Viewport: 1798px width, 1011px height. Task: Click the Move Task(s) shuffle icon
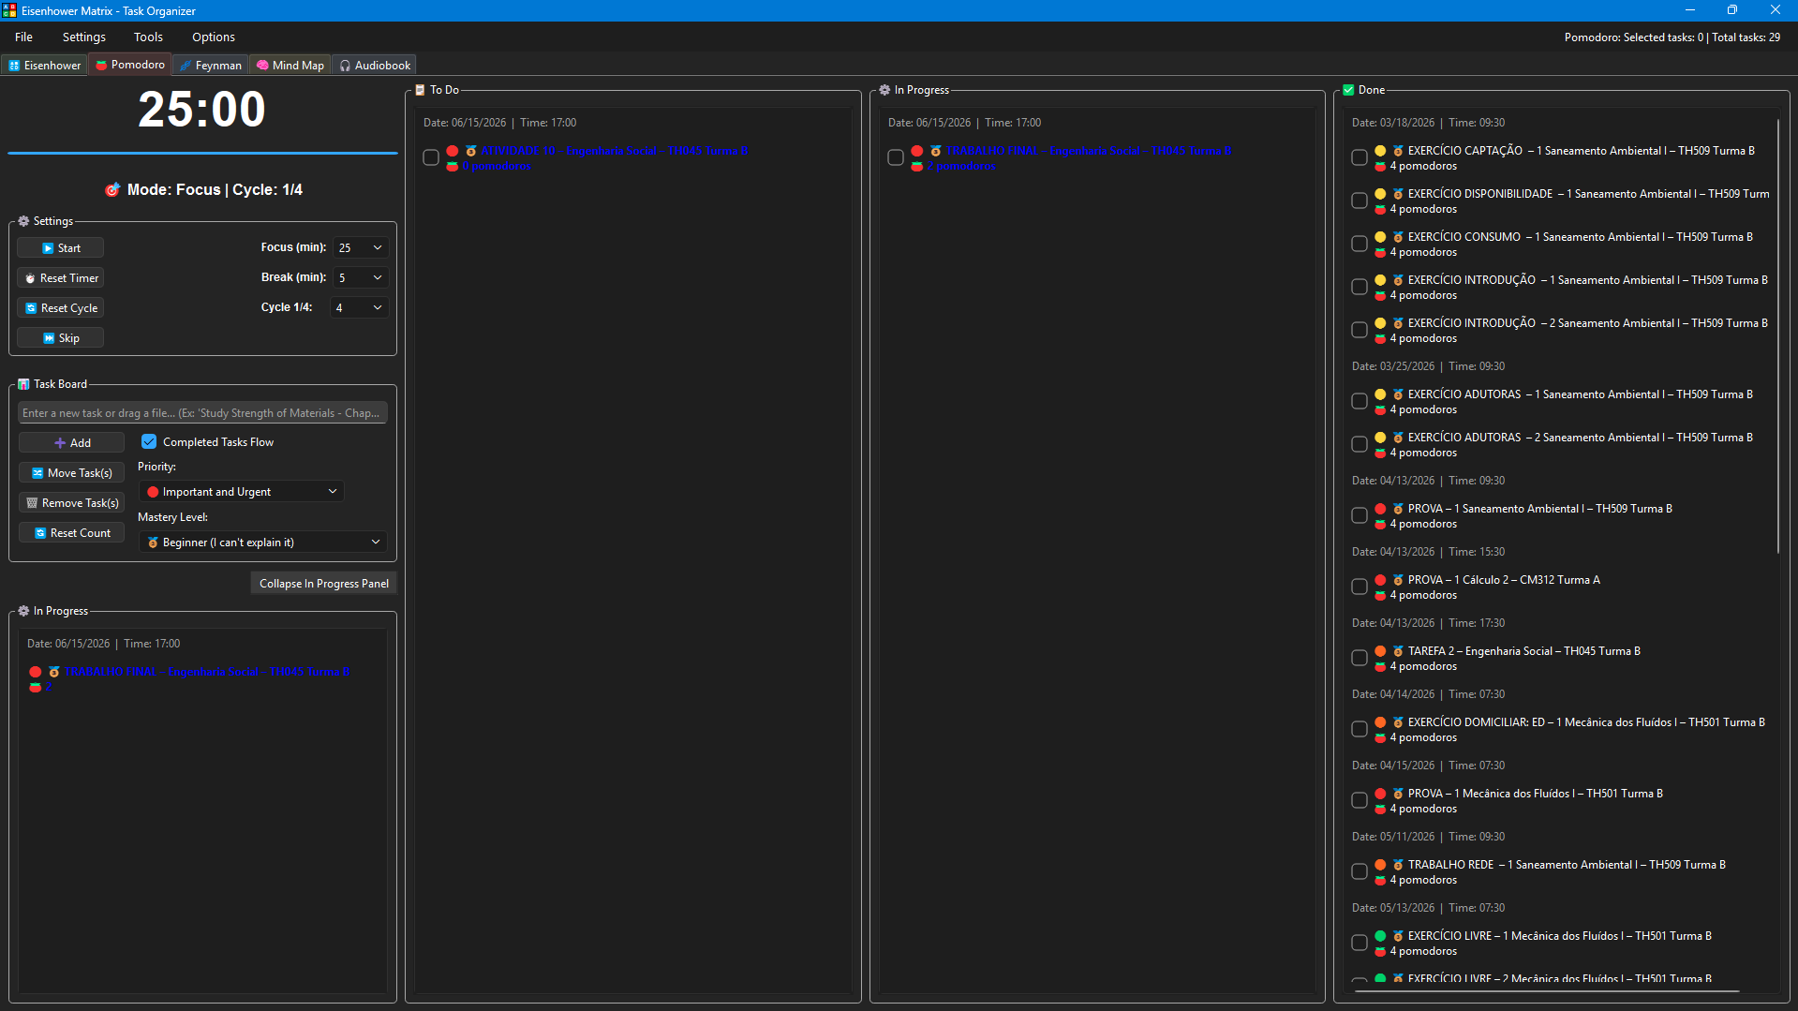(37, 473)
